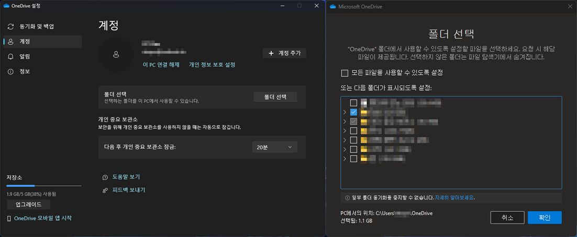
Task: Click 선택됨: 1.1 GB text in dialog
Action: 357,221
